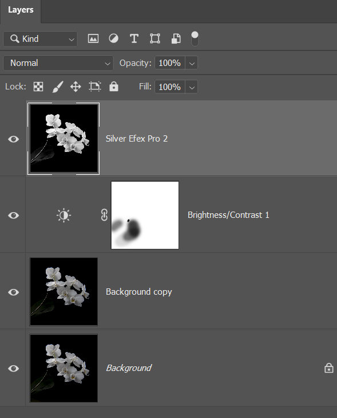This screenshot has width=337, height=418.
Task: Lock image pixels brush icon
Action: coord(57,87)
